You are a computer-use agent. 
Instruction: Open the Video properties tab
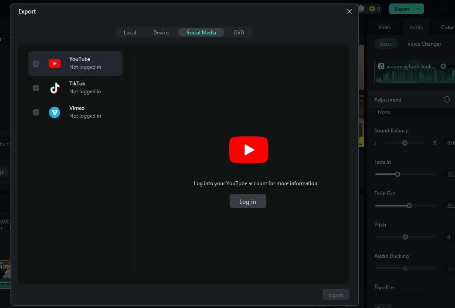[x=384, y=27]
